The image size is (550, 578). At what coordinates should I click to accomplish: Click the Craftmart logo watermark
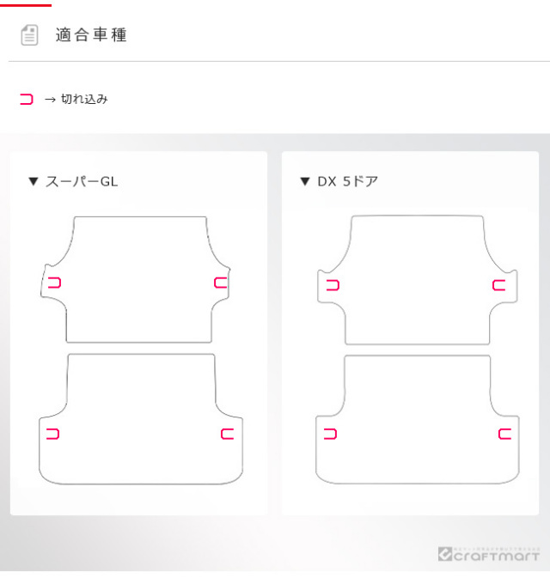pos(488,554)
